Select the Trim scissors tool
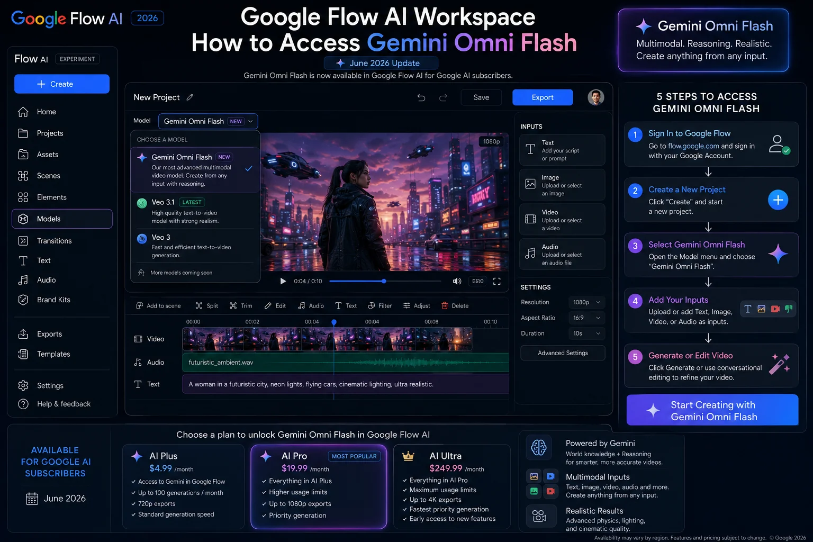813x542 pixels. 241,306
